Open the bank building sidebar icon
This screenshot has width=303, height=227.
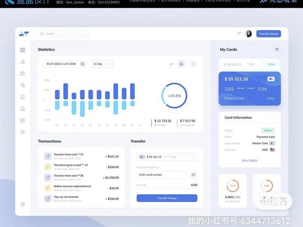(x=23, y=109)
